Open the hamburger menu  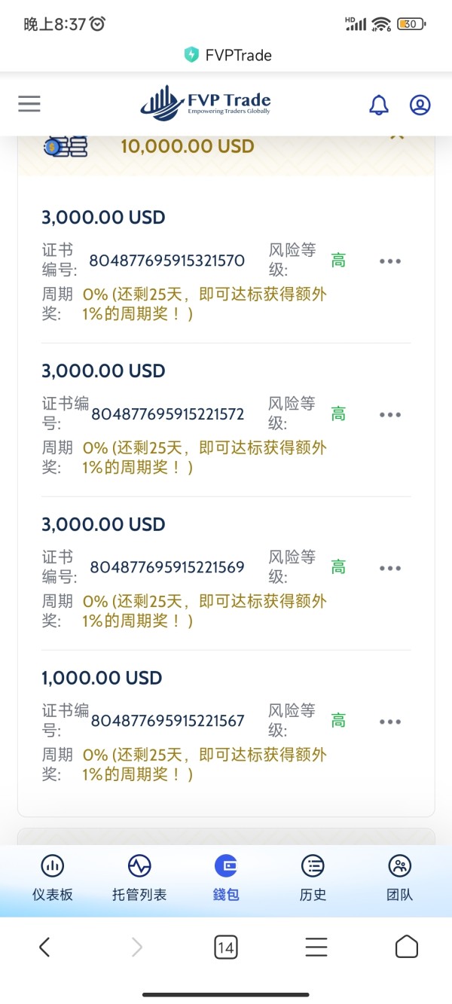(29, 104)
